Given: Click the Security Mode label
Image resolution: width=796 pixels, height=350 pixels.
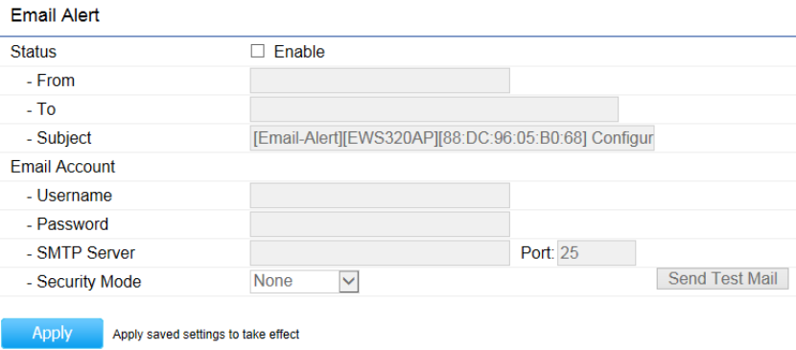Looking at the screenshot, I should 83,282.
